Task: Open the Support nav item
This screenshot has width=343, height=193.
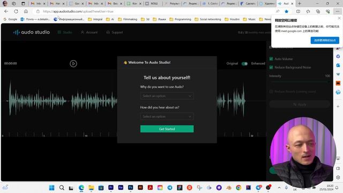Action: click(x=115, y=32)
